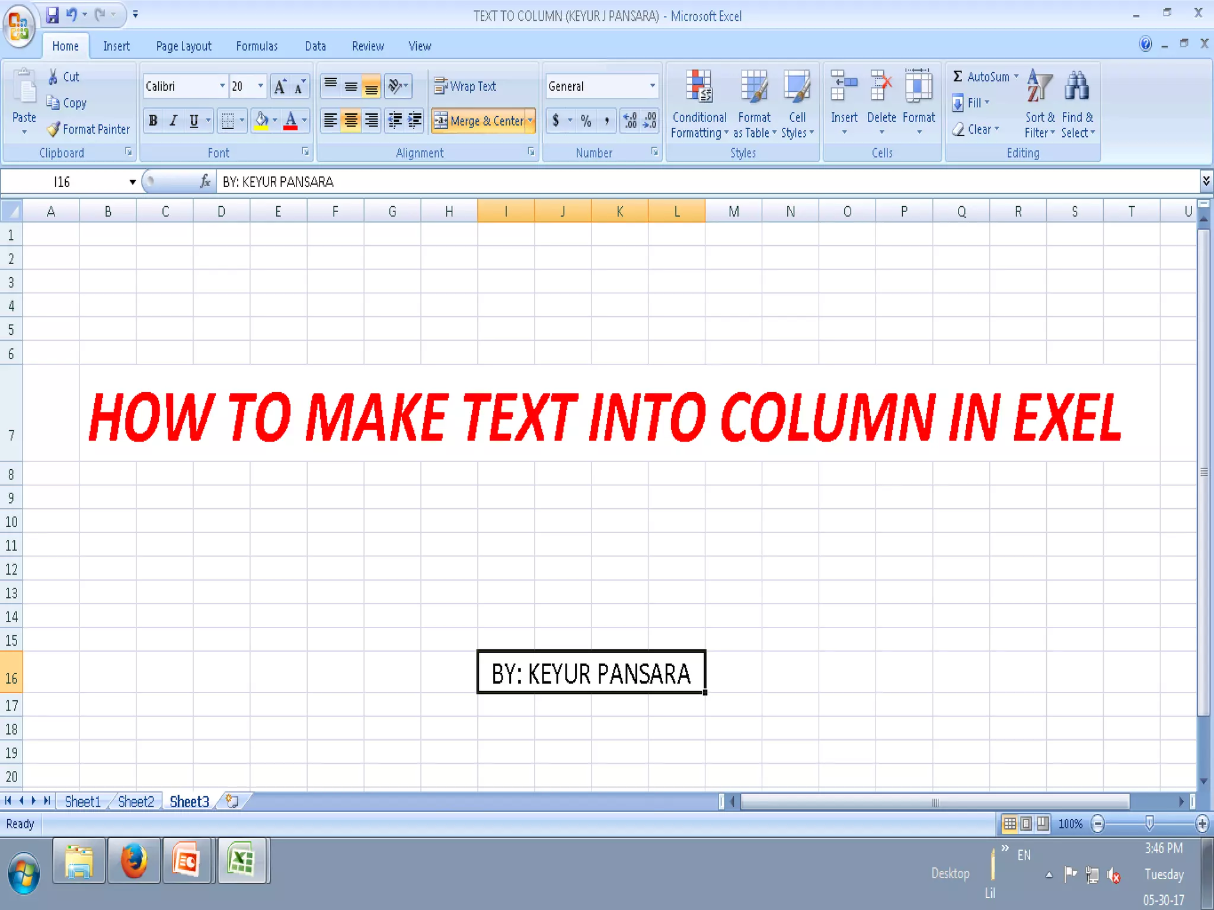The image size is (1214, 910).
Task: Click the Insert Worksheet tab icon
Action: [232, 802]
